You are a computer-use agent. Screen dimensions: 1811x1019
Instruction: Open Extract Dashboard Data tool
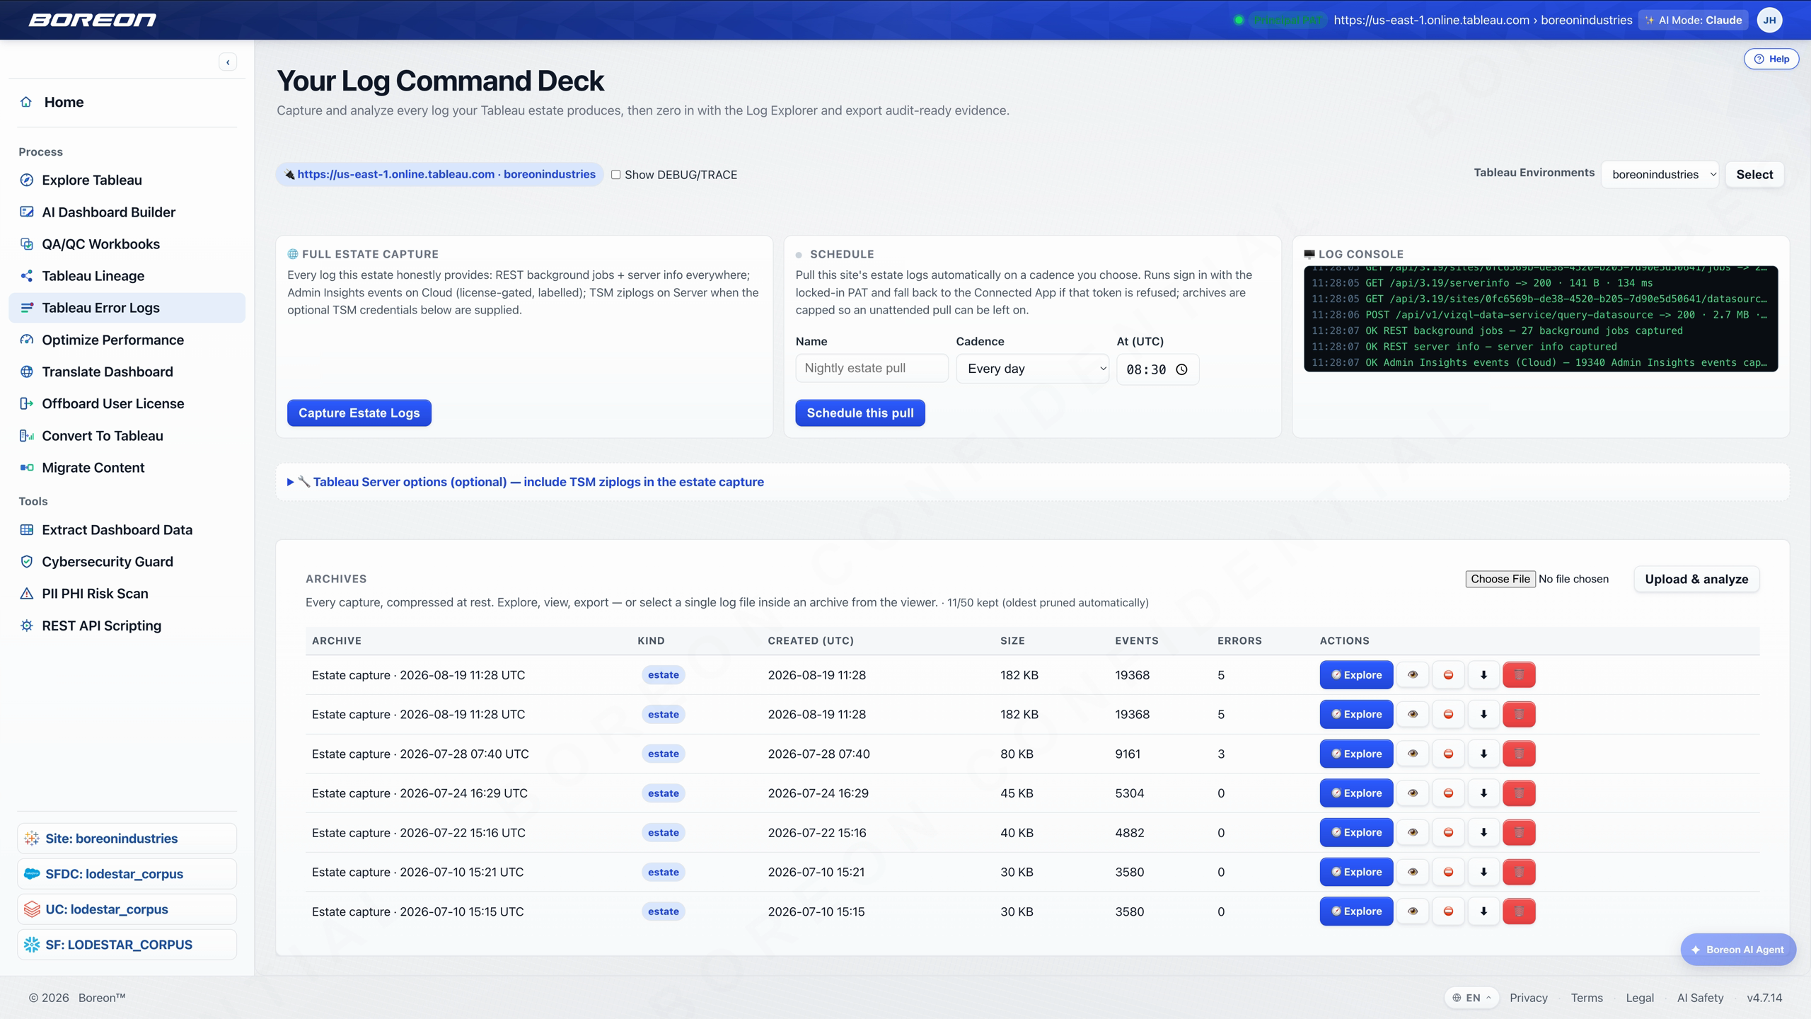(x=127, y=530)
